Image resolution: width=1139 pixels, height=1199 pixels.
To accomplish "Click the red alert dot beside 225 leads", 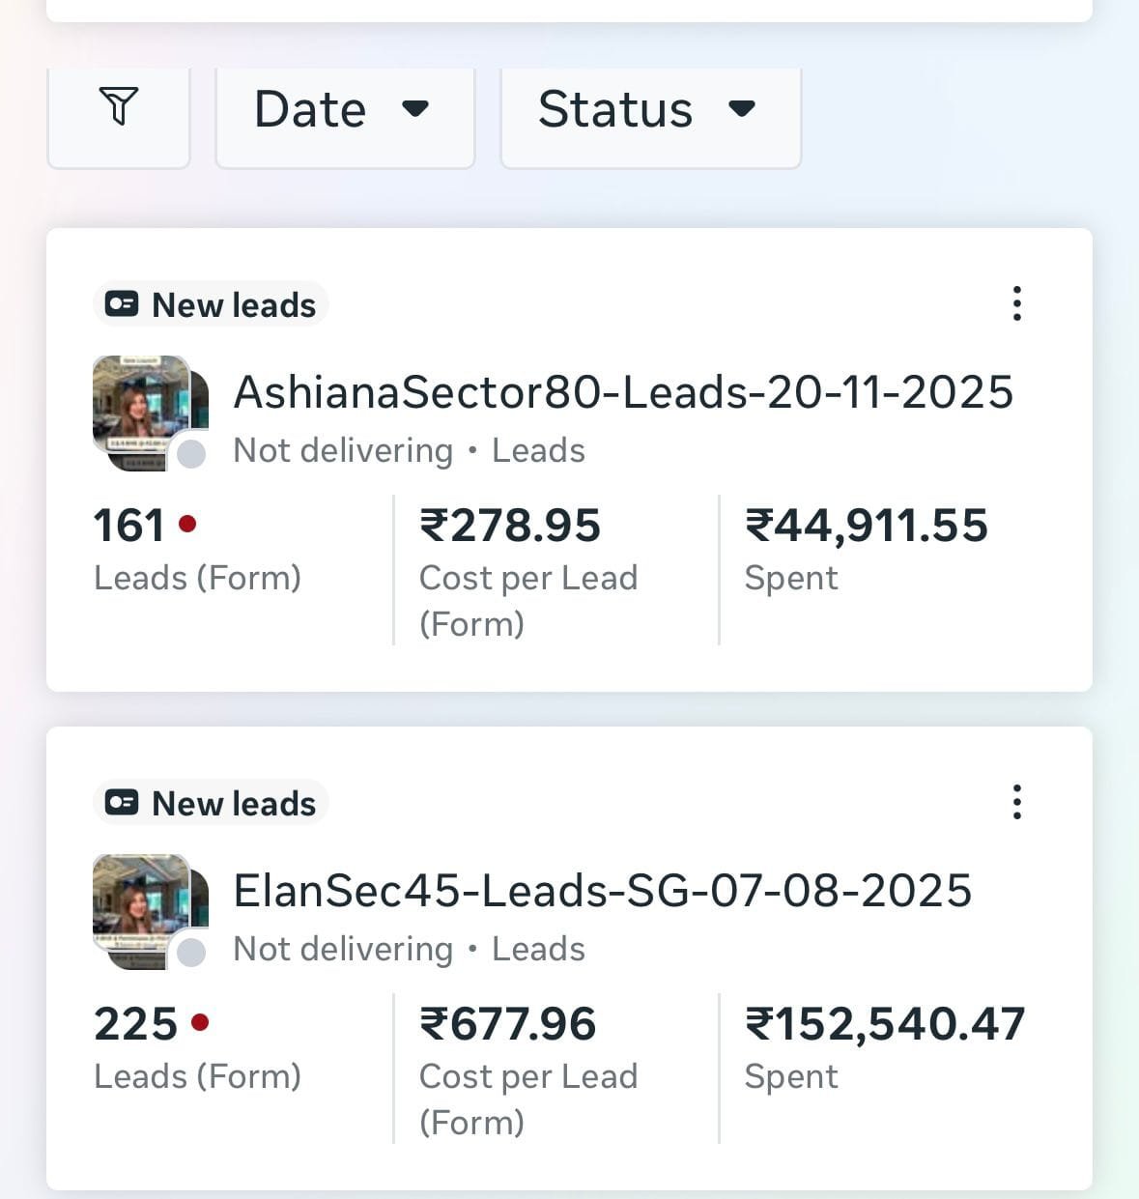I will (x=201, y=1021).
